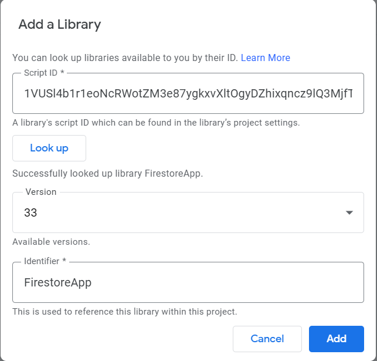377x361 pixels.
Task: Click the "Script ID *" field label
Action: [44, 73]
